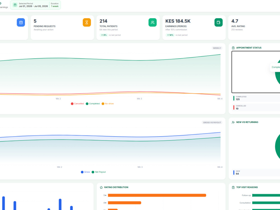Screen dimensions: 280x210
Task: Click the 'Awaiting your action' text
Action: [x=44, y=30]
